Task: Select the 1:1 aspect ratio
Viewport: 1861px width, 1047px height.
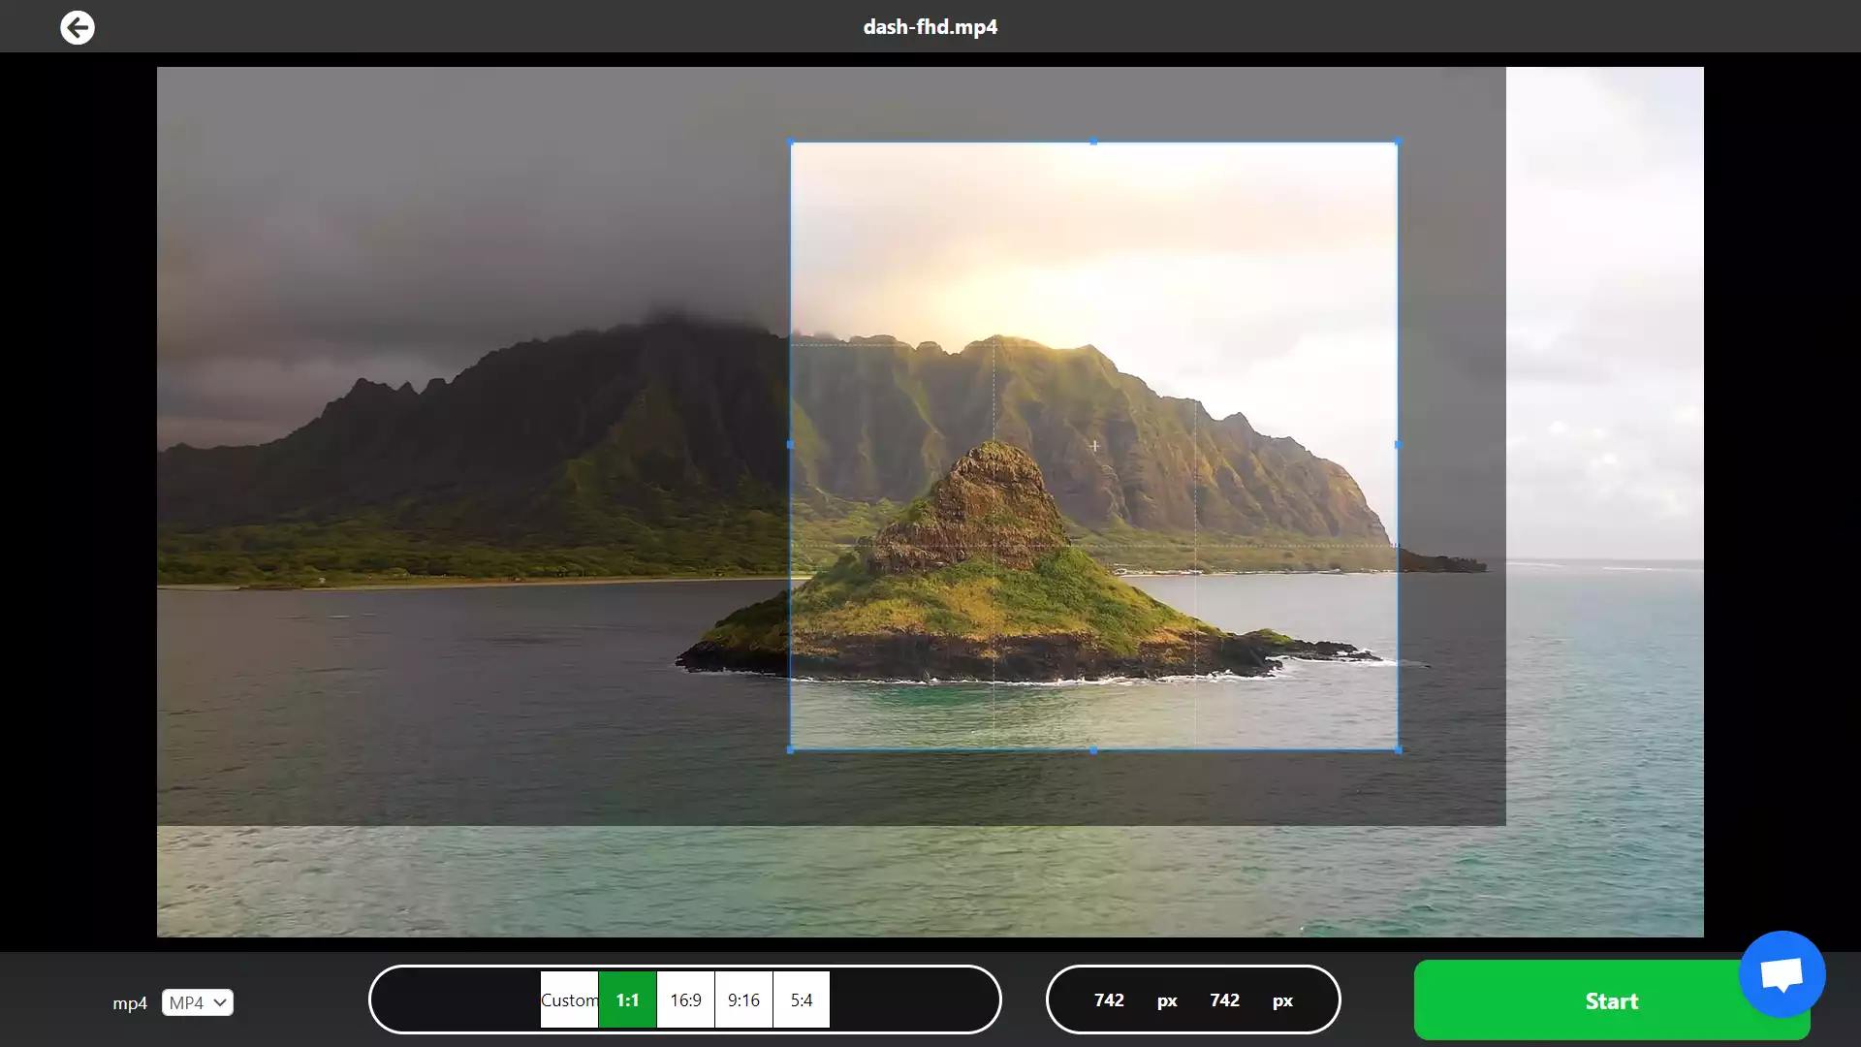Action: [627, 999]
